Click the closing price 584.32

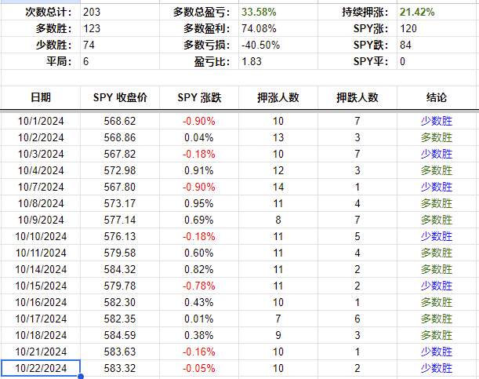(x=120, y=270)
